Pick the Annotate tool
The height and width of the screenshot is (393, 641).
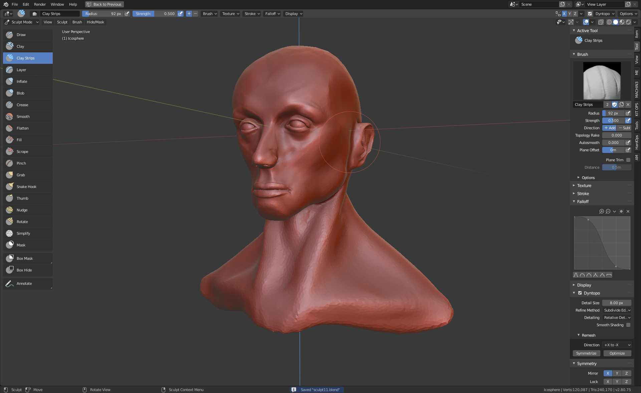(24, 283)
